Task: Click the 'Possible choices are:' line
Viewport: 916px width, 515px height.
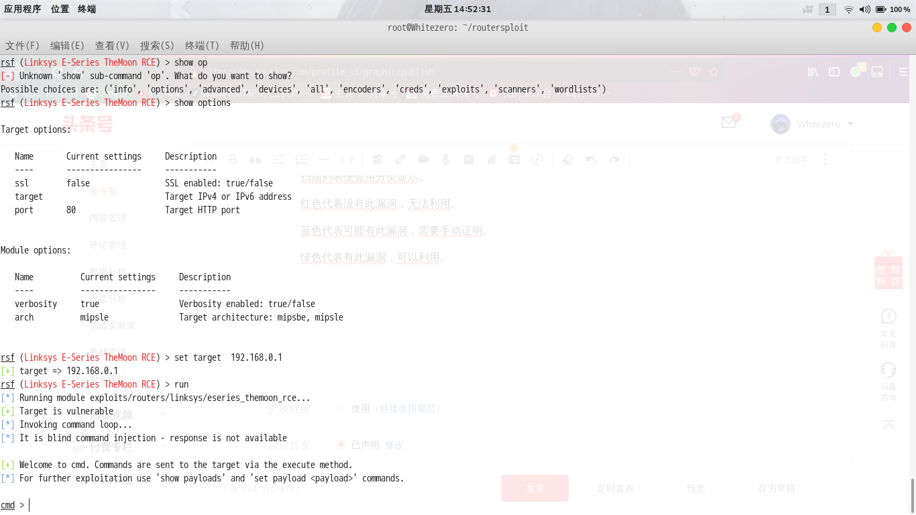Action: [303, 89]
